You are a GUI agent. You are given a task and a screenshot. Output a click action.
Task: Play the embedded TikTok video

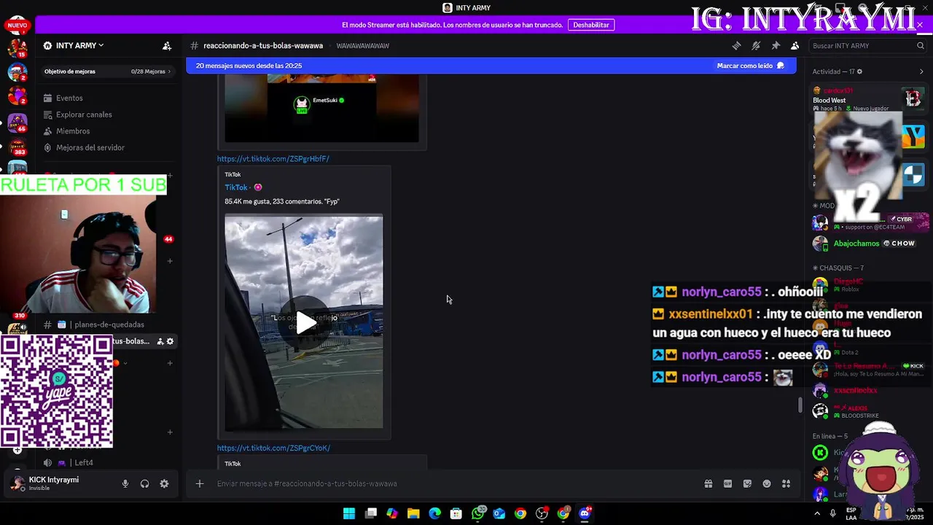304,322
